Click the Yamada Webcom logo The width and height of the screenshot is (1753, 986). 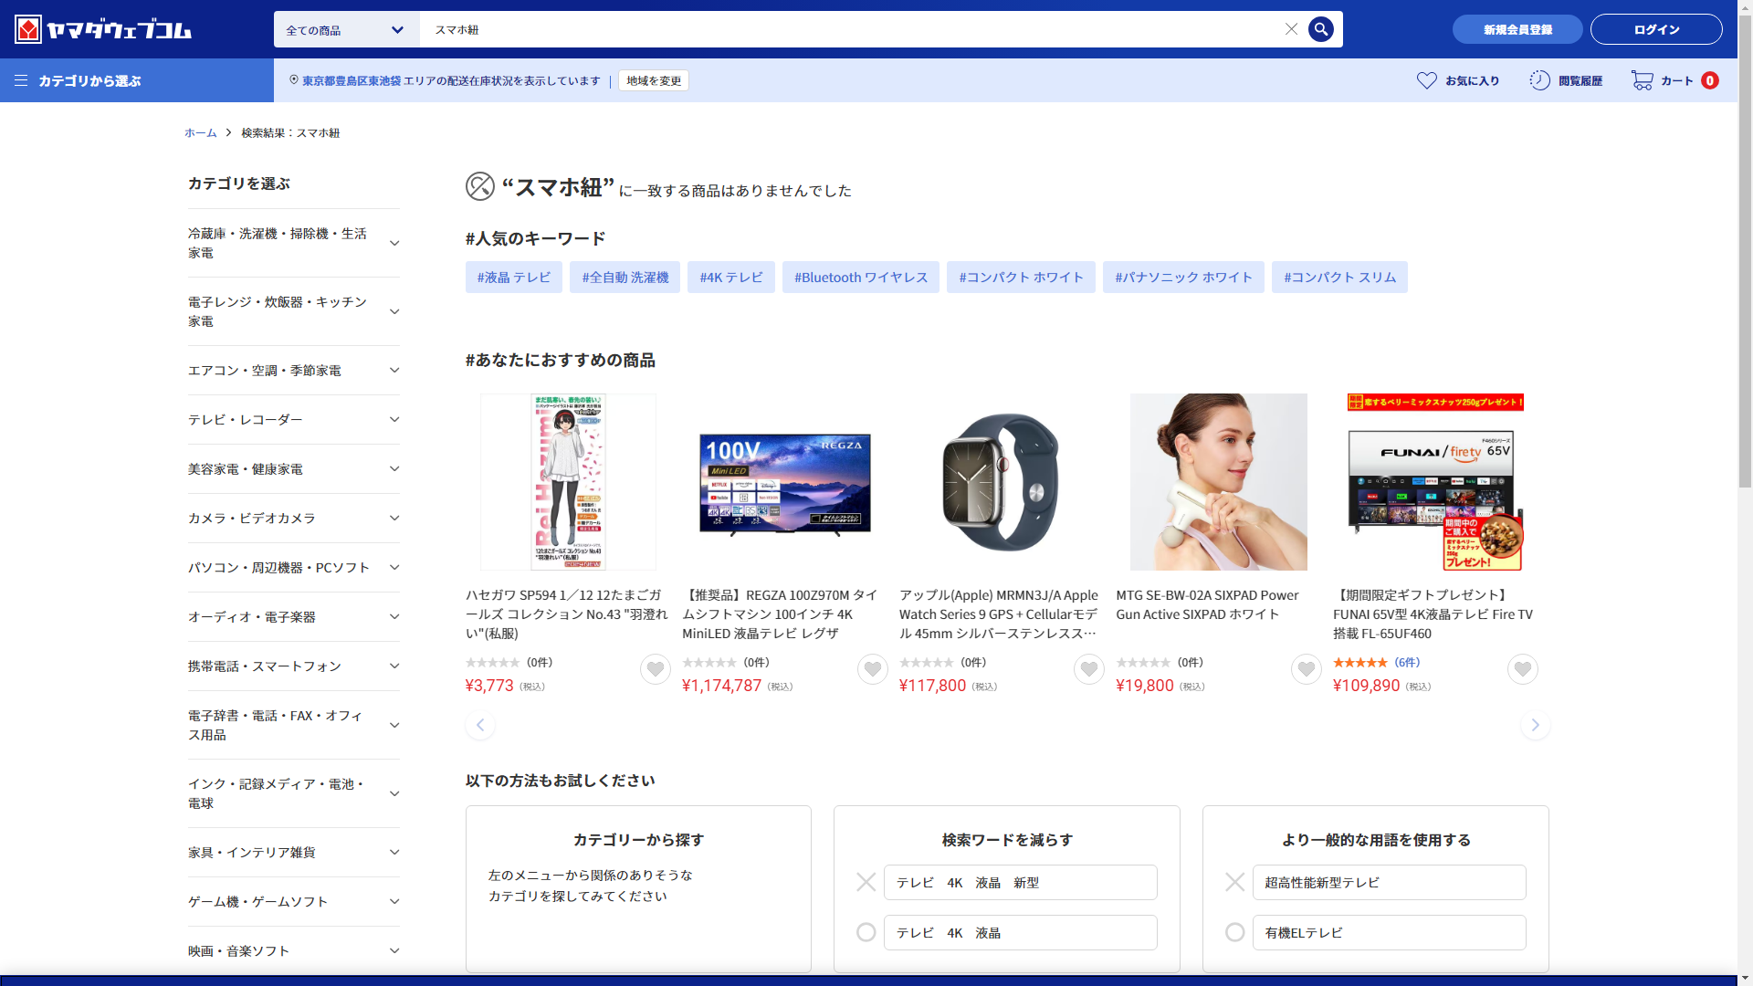pos(103,30)
